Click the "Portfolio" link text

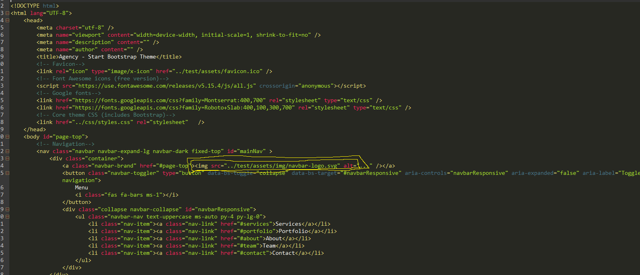[293, 231]
